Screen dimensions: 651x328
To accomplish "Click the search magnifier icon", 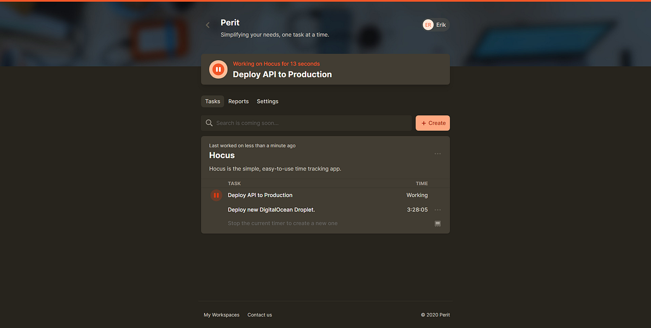I will click(209, 123).
